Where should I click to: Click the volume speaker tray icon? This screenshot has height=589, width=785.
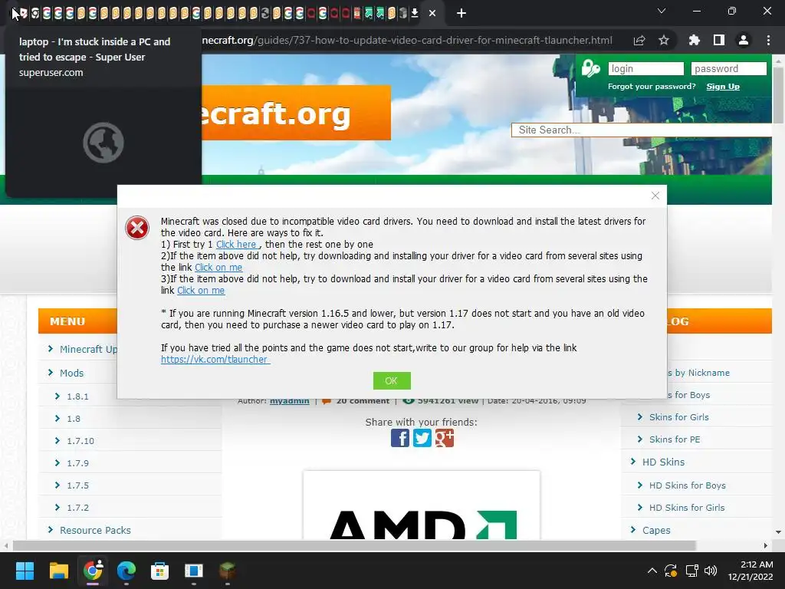coord(711,571)
